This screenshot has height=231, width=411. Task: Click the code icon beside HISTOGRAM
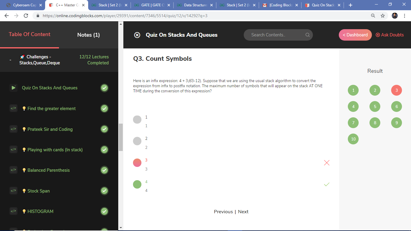pyautogui.click(x=14, y=211)
